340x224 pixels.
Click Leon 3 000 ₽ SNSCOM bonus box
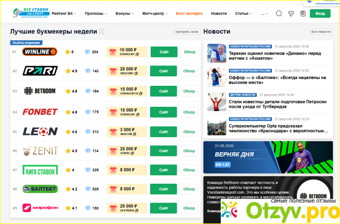(127, 132)
